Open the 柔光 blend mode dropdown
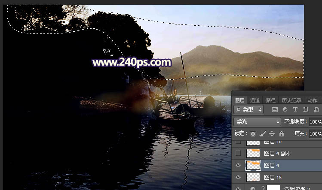 (x=257, y=122)
